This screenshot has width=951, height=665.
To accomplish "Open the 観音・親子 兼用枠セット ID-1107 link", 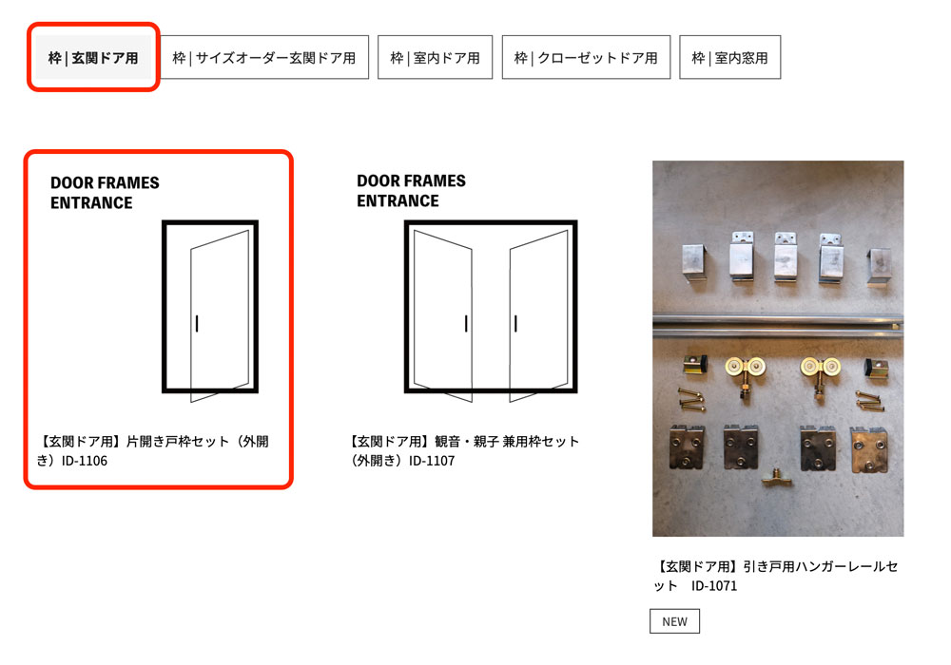I will click(x=465, y=450).
